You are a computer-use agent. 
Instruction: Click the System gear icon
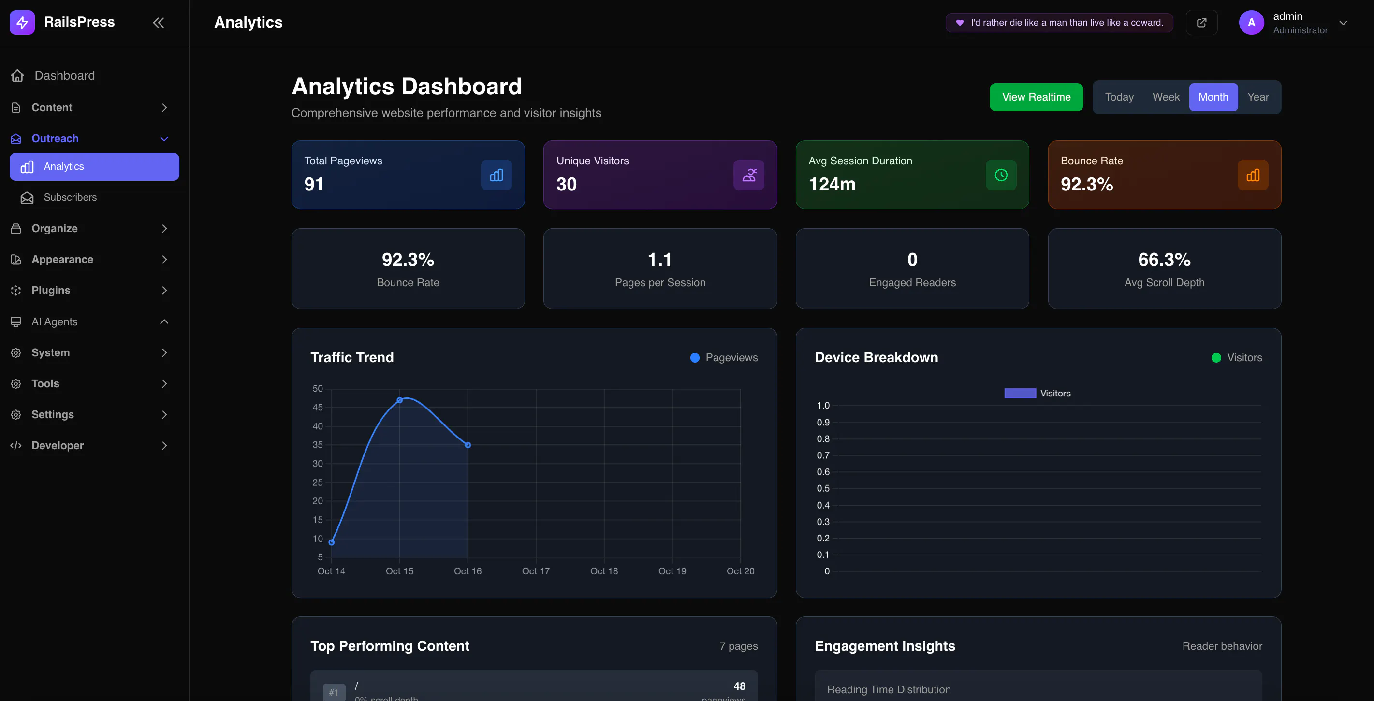(16, 352)
